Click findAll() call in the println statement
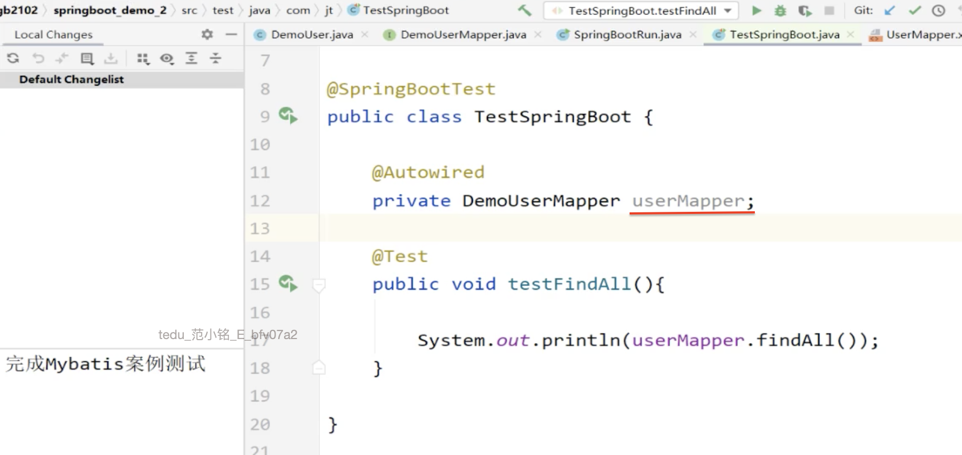 tap(806, 340)
